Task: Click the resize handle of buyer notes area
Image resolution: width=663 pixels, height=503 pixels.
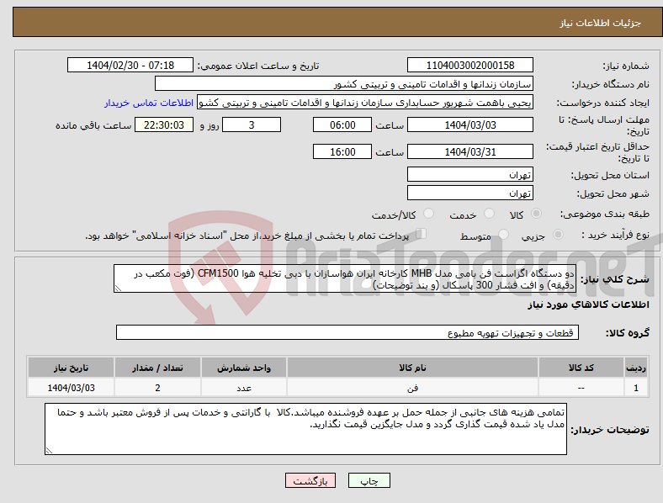Action: (49, 451)
